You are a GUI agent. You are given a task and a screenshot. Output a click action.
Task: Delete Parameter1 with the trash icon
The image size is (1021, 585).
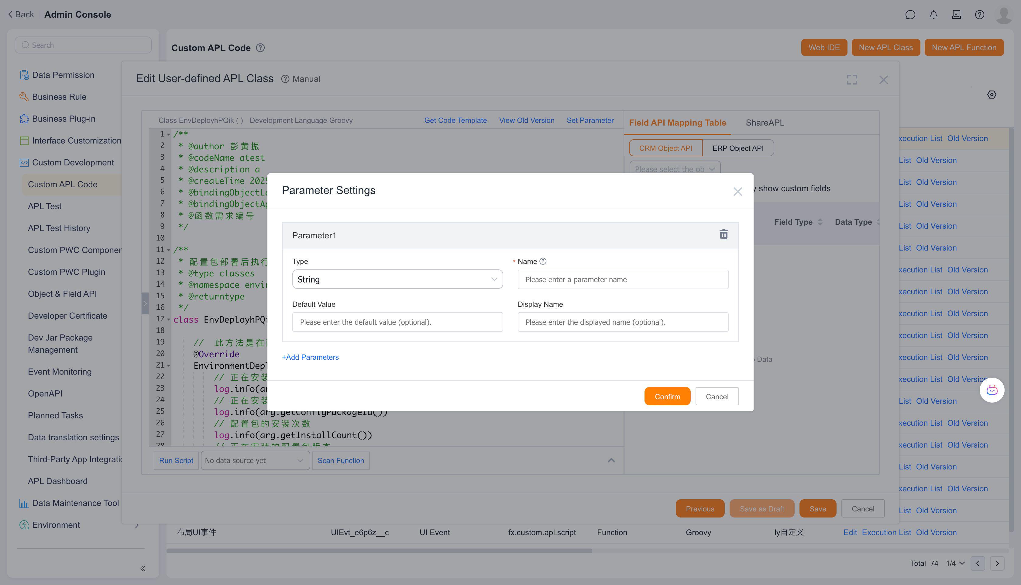coord(724,234)
